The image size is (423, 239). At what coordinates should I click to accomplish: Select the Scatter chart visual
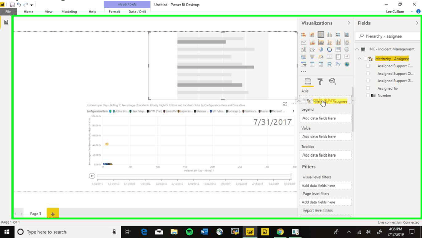click(x=312, y=50)
